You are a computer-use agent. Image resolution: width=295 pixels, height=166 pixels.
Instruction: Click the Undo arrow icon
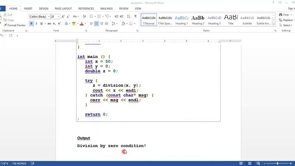click(x=2, y=36)
